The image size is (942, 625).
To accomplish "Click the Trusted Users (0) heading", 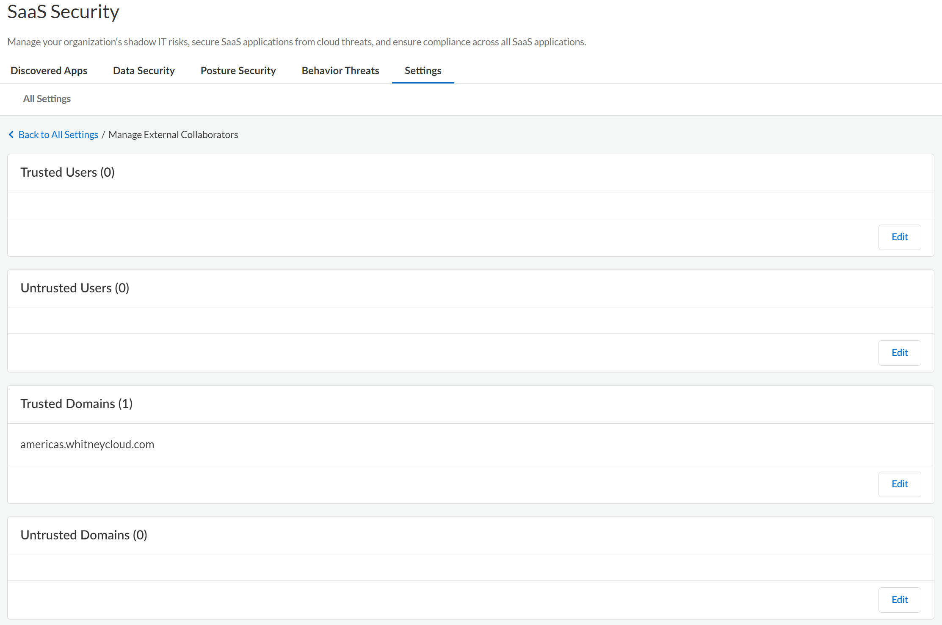I will pos(67,172).
